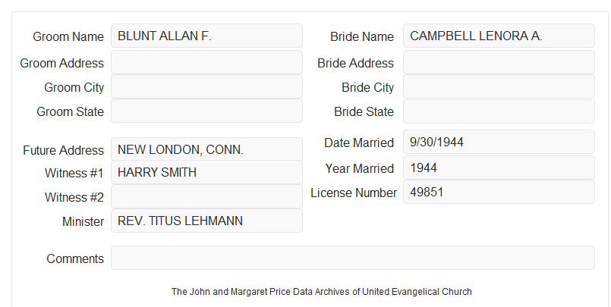Click the Bride City field
Viewport: 611px width, 307px height.
tap(499, 86)
